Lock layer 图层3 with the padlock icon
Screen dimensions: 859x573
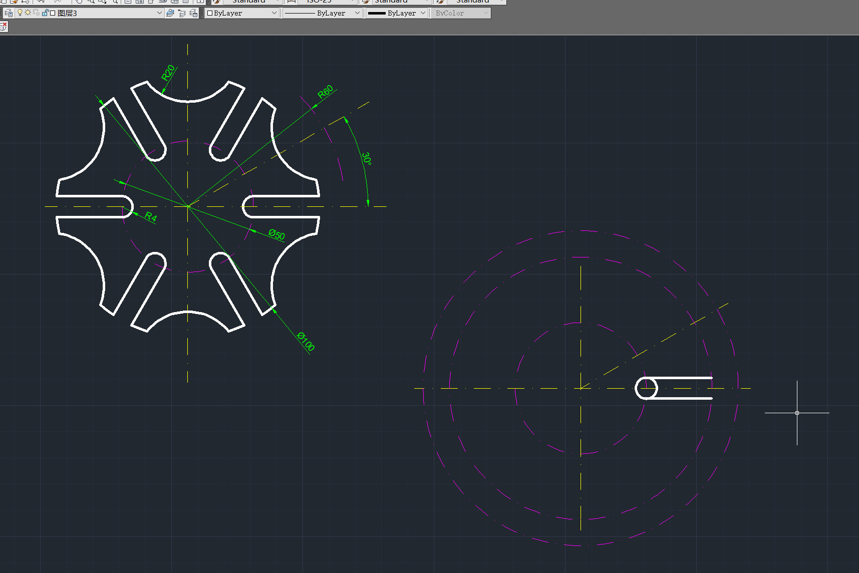click(x=46, y=13)
